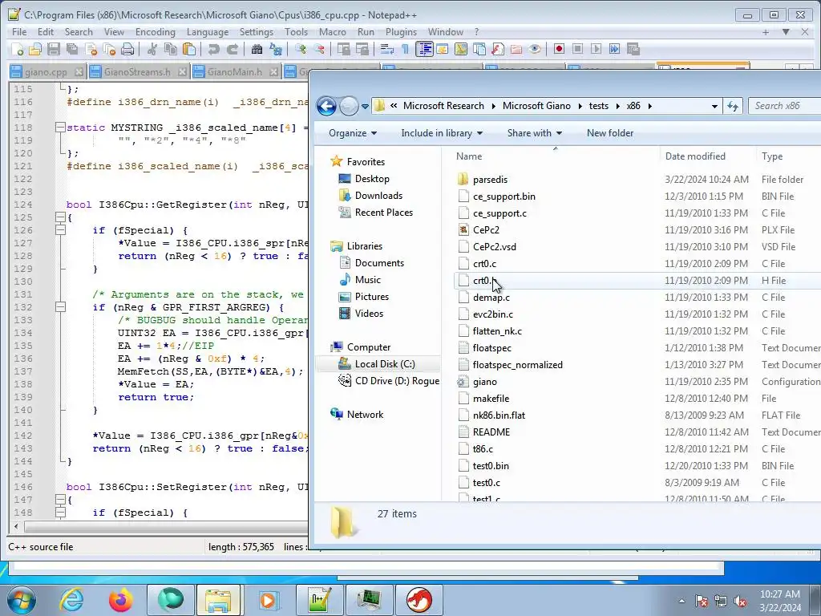The width and height of the screenshot is (821, 616).
Task: Click the Cut scissors icon in Notepad++
Action: (152, 49)
